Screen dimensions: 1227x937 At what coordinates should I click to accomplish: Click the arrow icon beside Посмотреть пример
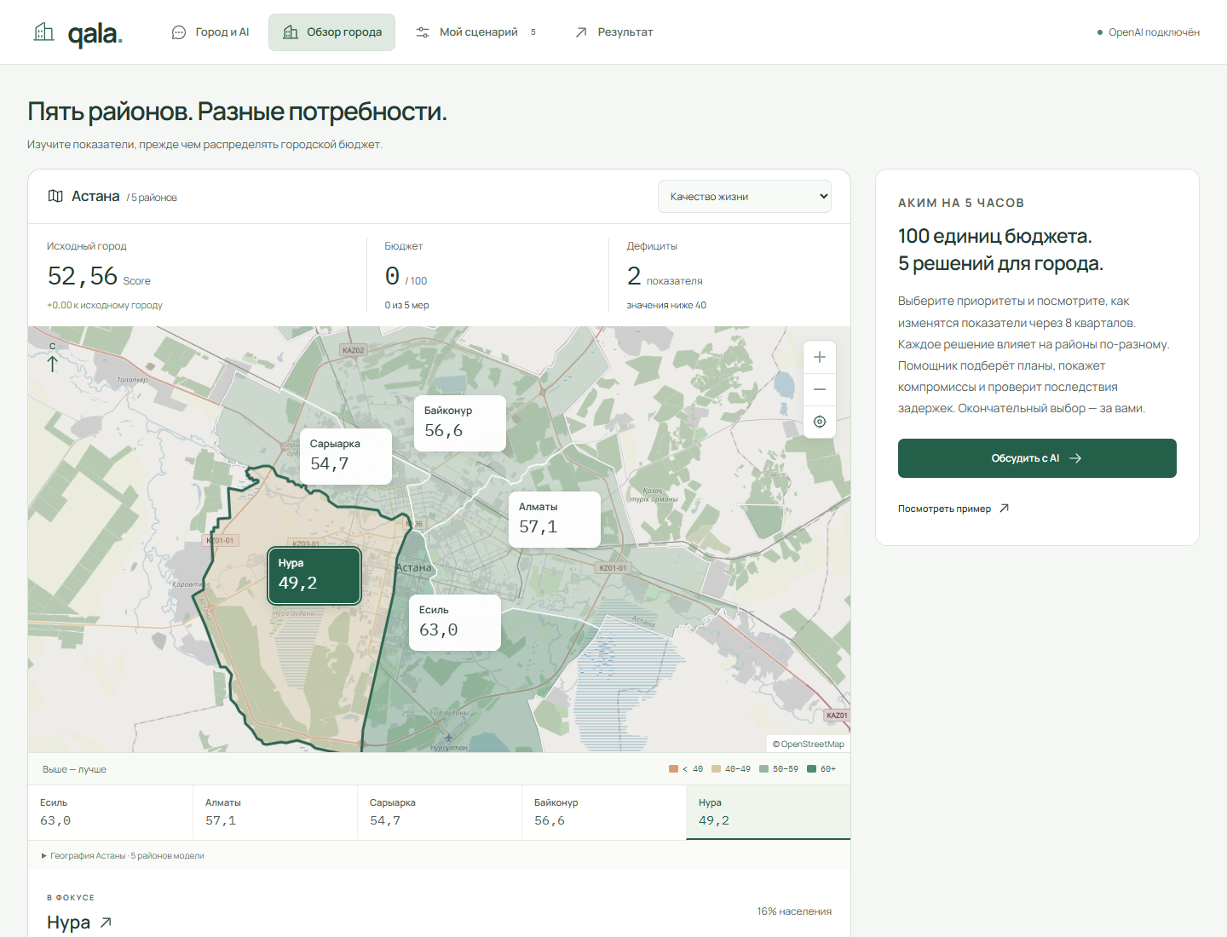pos(1004,509)
